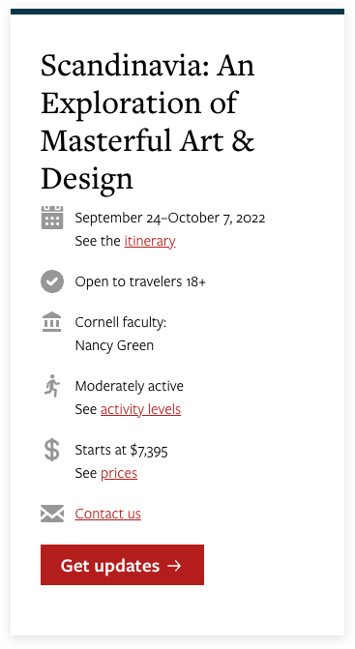Click the running person activity icon

(52, 386)
